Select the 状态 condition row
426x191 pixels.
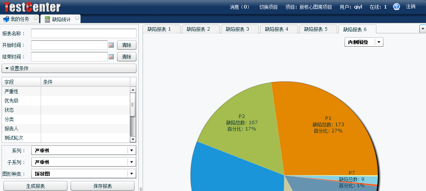tap(66, 110)
